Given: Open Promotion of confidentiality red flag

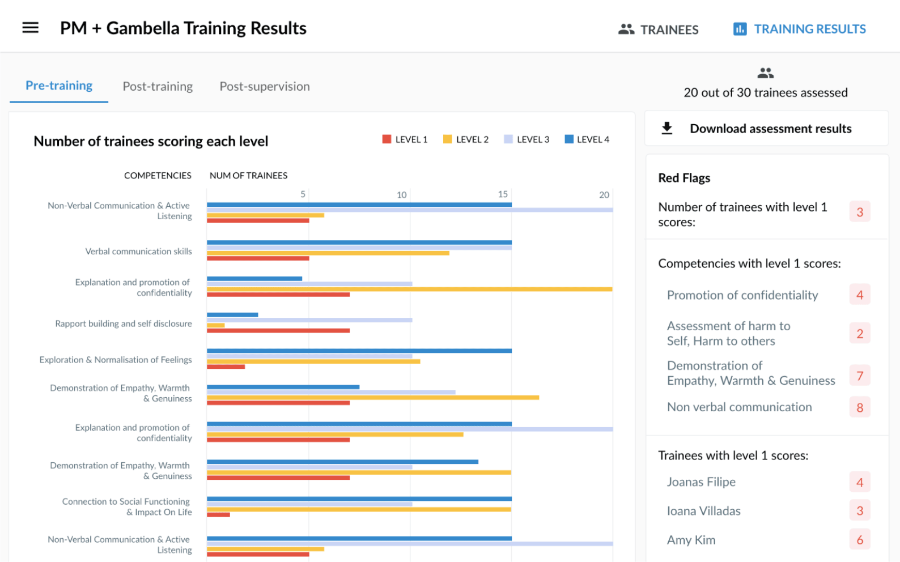Looking at the screenshot, I should pos(742,295).
